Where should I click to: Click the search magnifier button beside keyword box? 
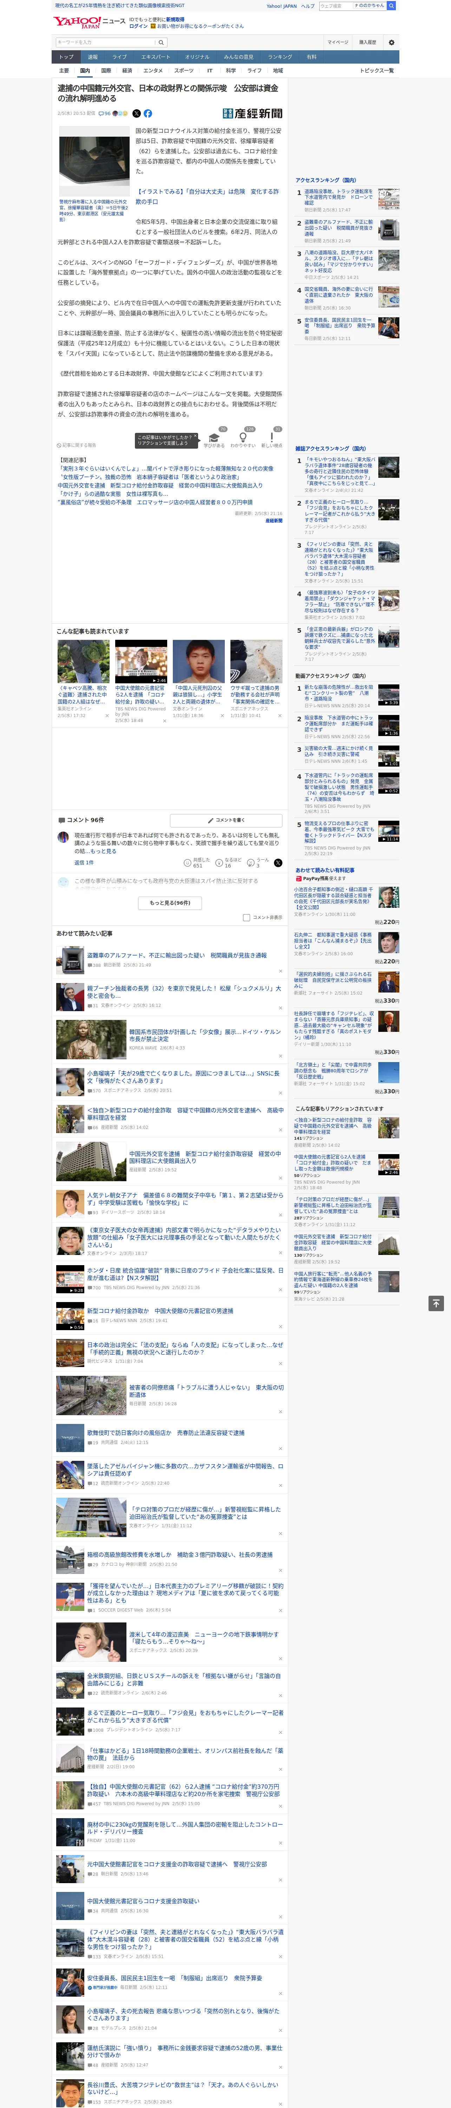(x=161, y=43)
